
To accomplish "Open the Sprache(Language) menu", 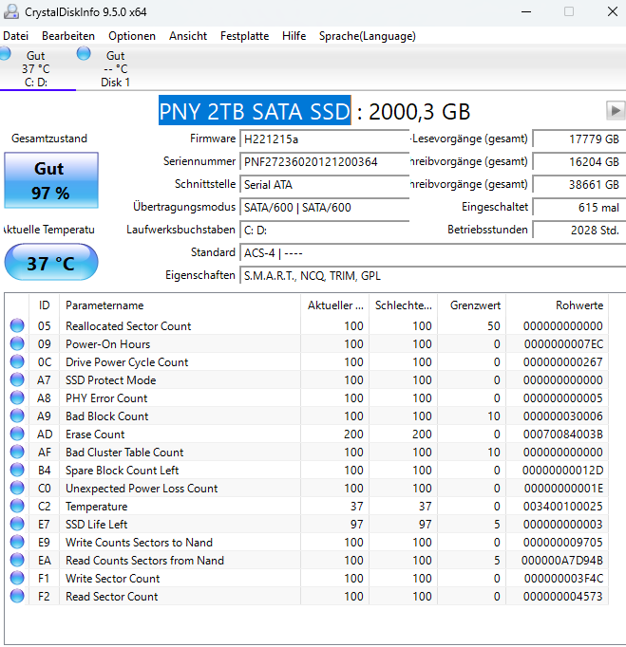I will 368,36.
